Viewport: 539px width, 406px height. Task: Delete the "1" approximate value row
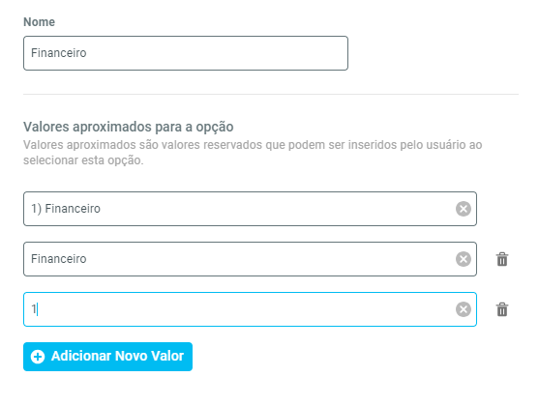tap(502, 309)
